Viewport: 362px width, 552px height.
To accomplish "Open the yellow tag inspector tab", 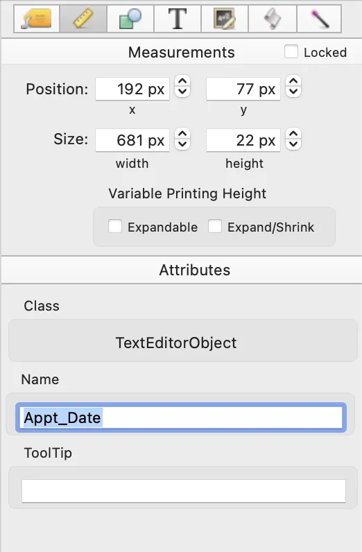I will point(37,19).
